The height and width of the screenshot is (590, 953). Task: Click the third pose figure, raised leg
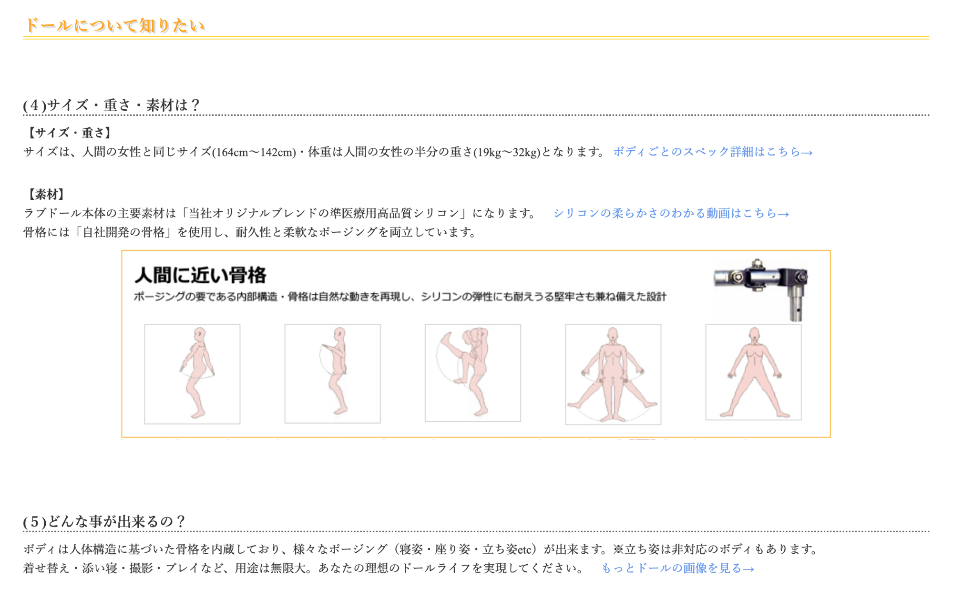coord(473,373)
